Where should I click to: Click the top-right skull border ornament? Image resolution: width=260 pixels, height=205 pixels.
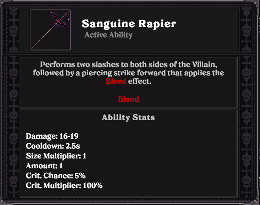point(246,11)
